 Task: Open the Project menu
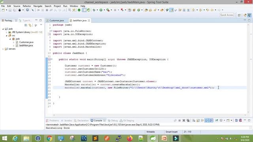click(x=57, y=6)
